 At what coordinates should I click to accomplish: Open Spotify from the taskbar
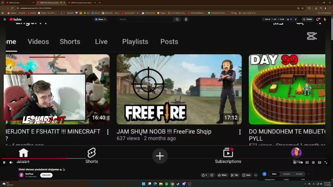pos(166,184)
